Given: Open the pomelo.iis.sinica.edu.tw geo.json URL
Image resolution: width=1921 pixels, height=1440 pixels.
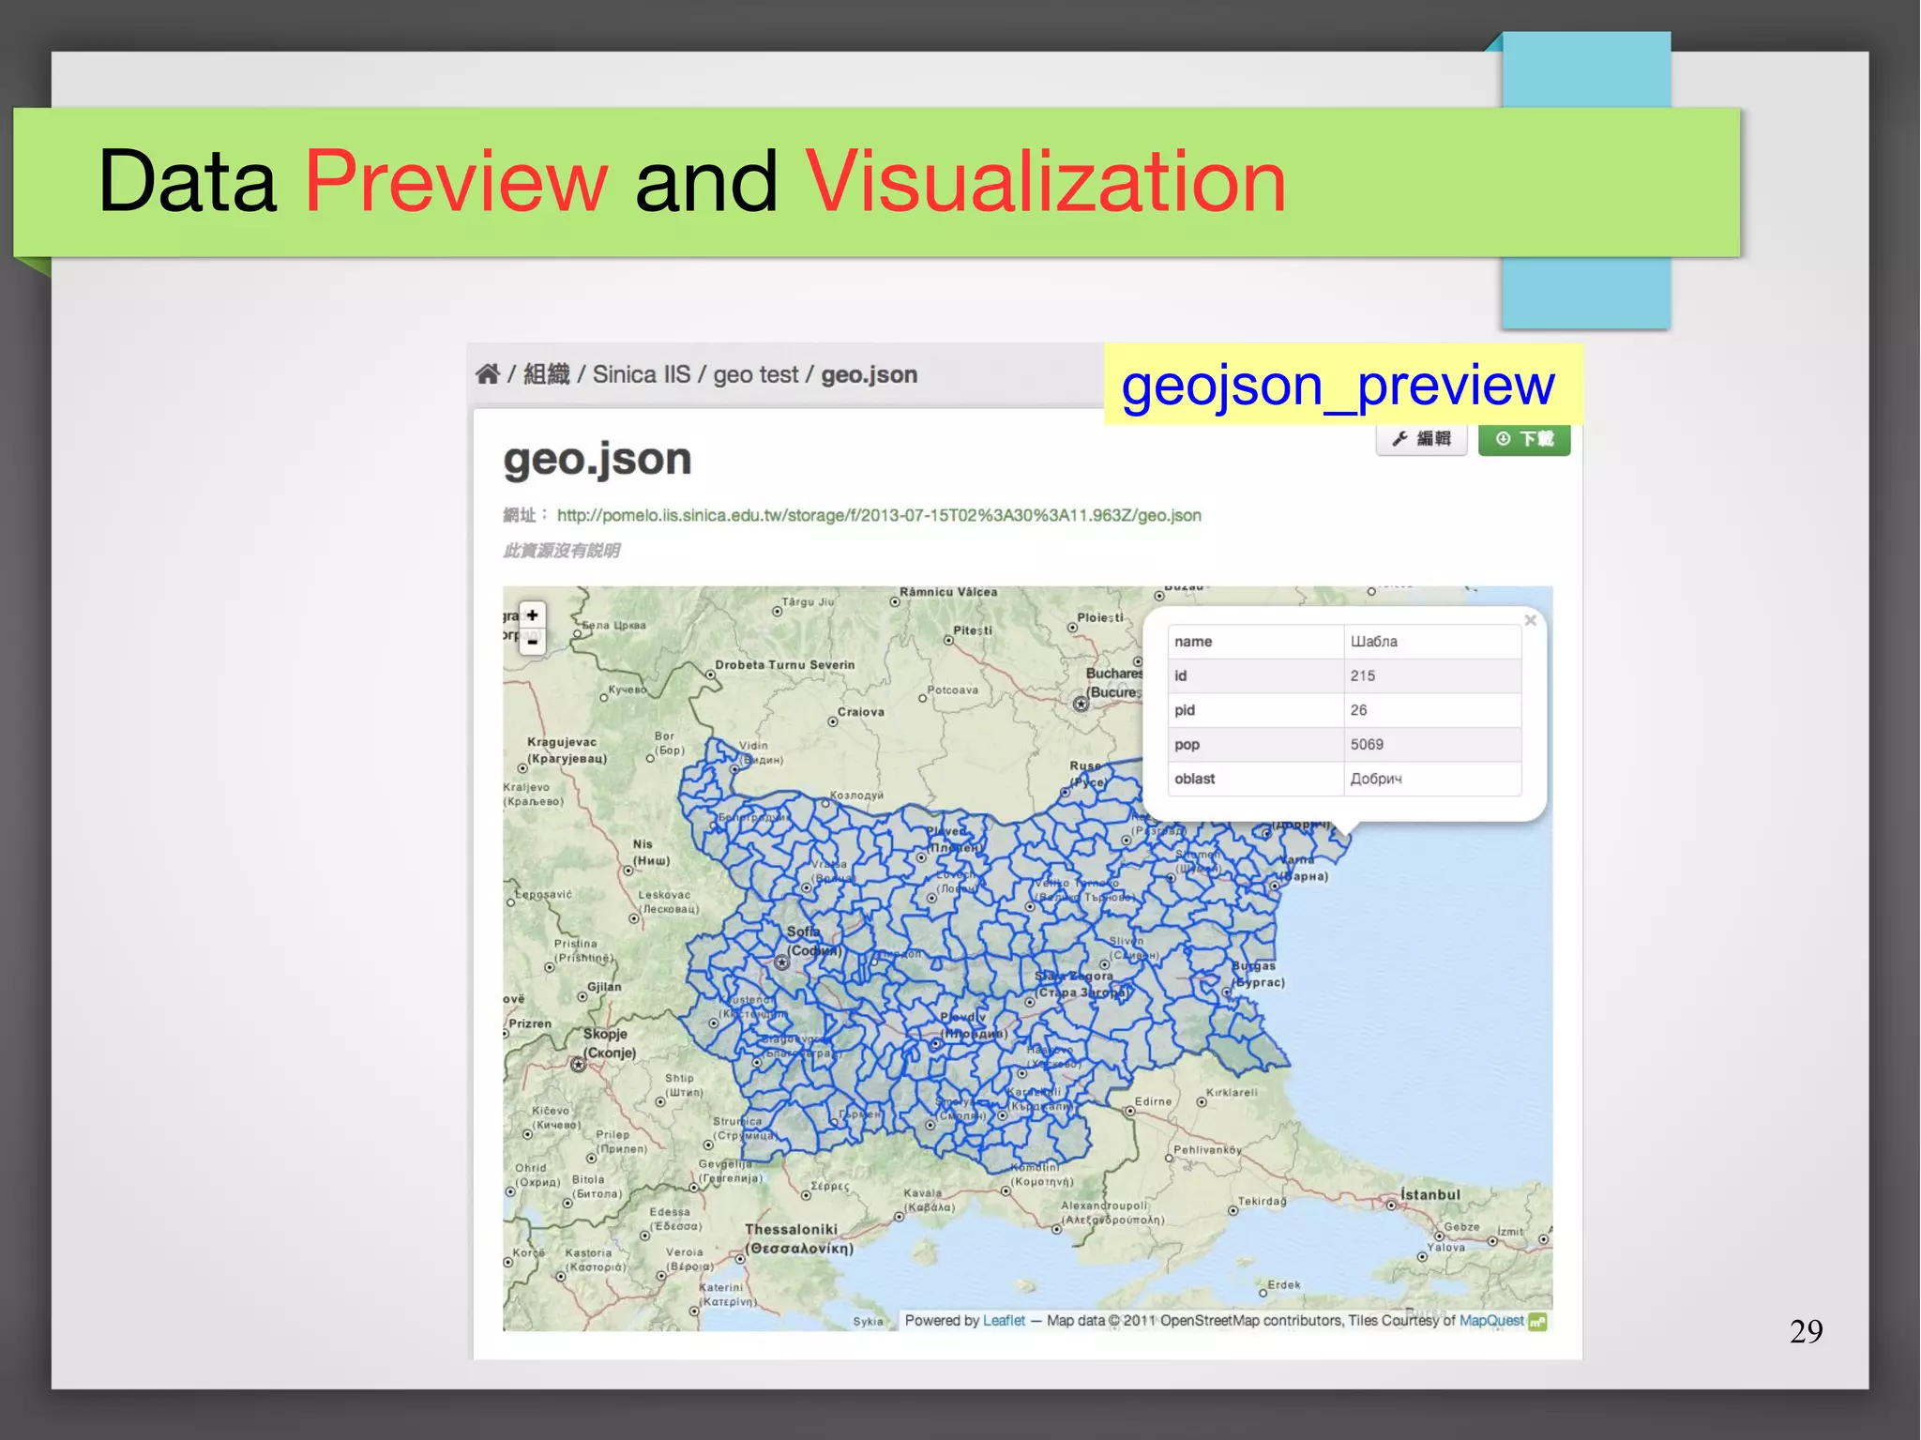Looking at the screenshot, I should pyautogui.click(x=879, y=515).
